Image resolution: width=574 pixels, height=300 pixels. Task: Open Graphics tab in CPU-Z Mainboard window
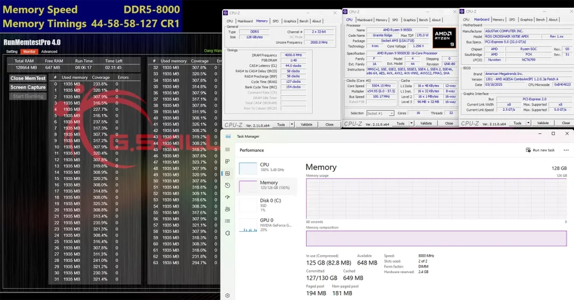pos(526,20)
